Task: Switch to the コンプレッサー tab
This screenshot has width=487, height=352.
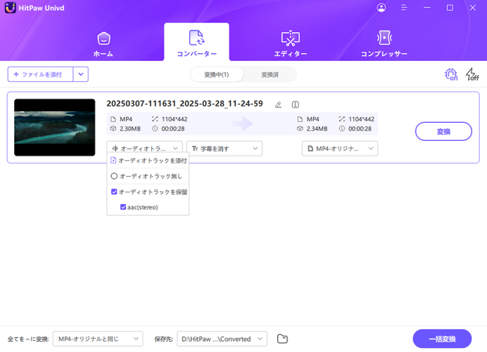Action: [384, 44]
